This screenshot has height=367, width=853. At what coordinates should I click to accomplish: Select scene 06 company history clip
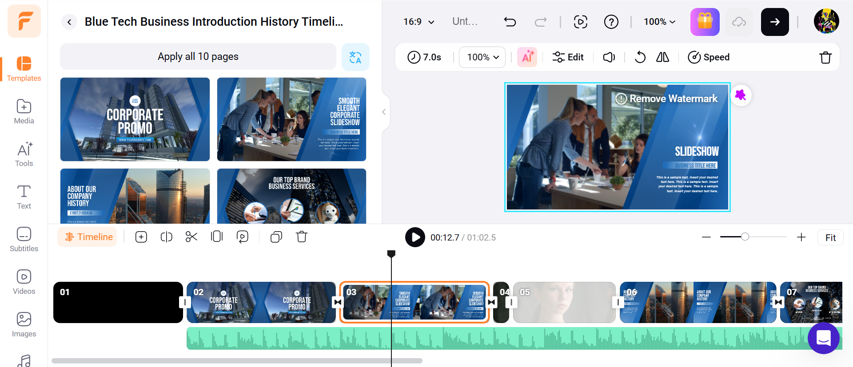698,302
